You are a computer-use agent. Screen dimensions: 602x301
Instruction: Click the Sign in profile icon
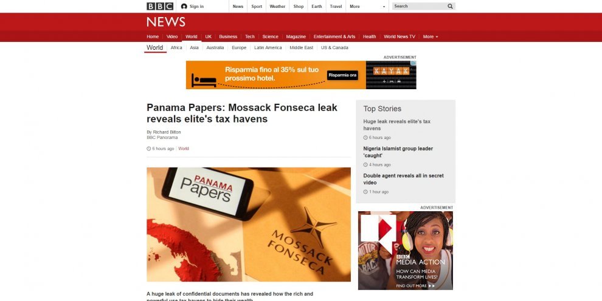(x=184, y=6)
